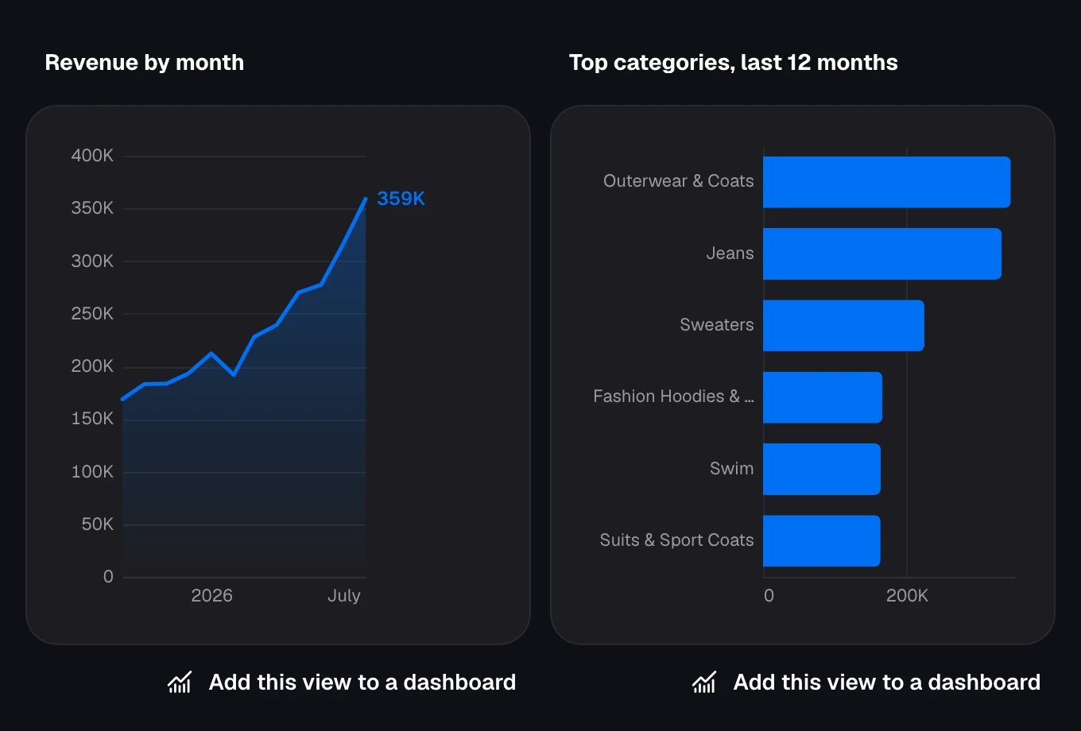Click the 250K y-axis label
Image resolution: width=1081 pixels, height=731 pixels.
(92, 314)
